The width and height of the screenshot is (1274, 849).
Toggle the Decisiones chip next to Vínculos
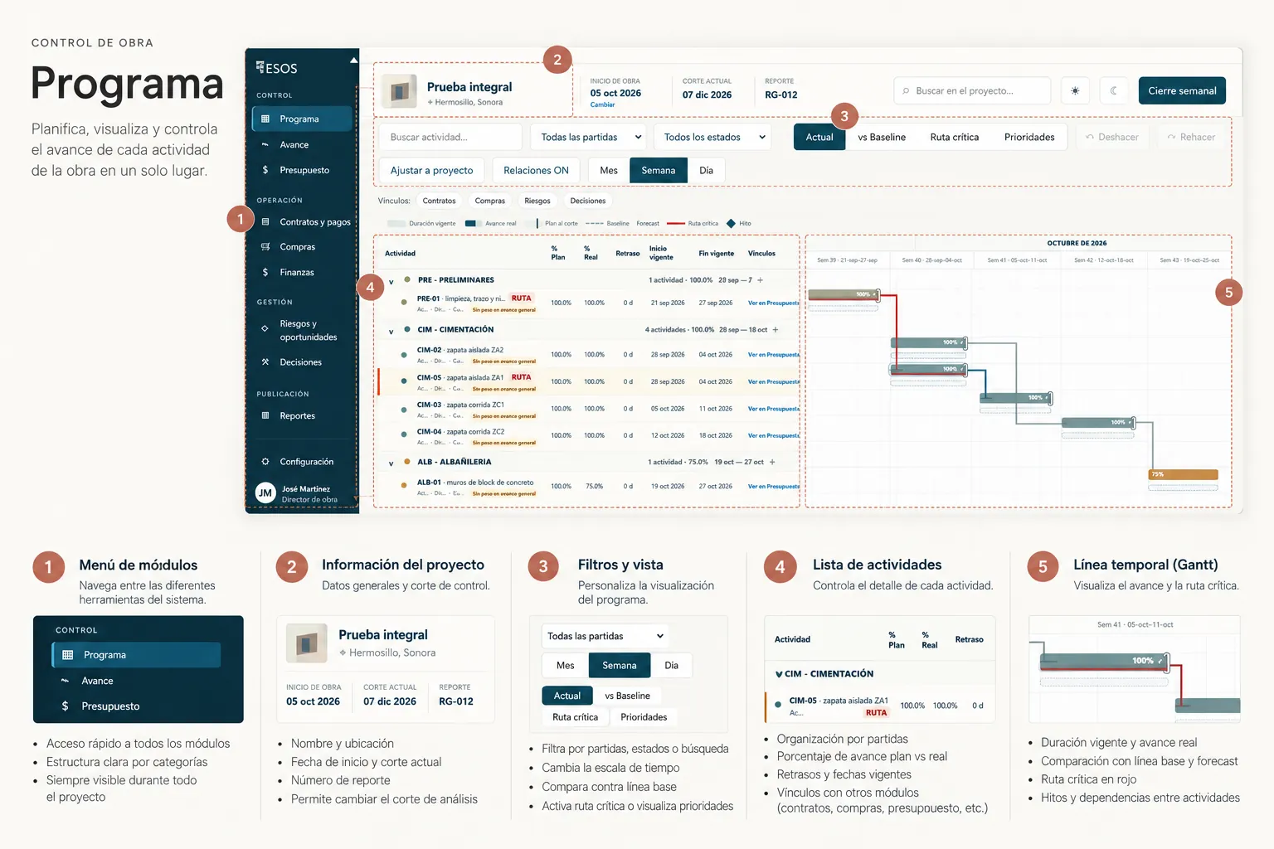tap(588, 201)
